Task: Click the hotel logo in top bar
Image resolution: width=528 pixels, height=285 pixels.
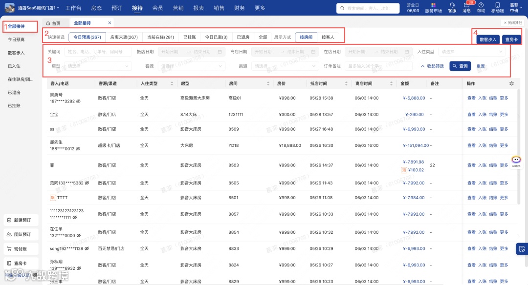Action: point(9,7)
